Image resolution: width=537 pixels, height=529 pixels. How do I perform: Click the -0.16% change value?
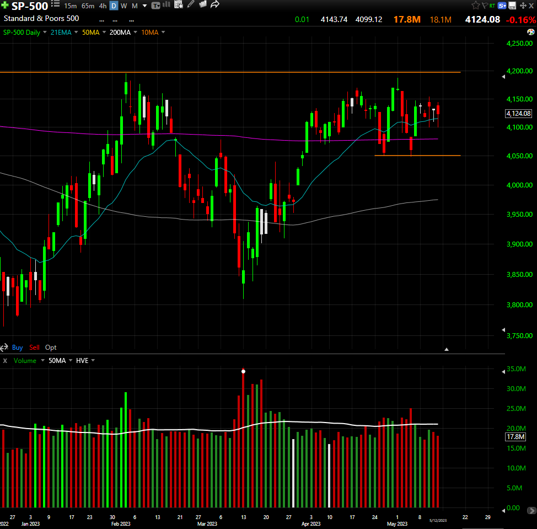[521, 19]
